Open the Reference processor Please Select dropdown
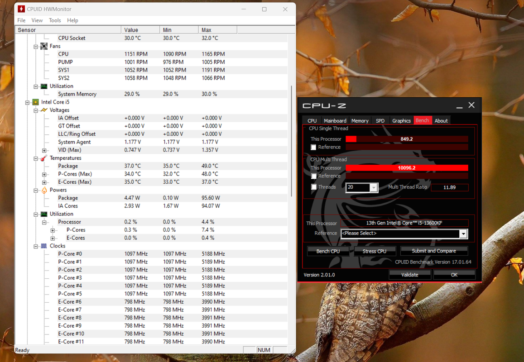524x362 pixels. point(463,234)
